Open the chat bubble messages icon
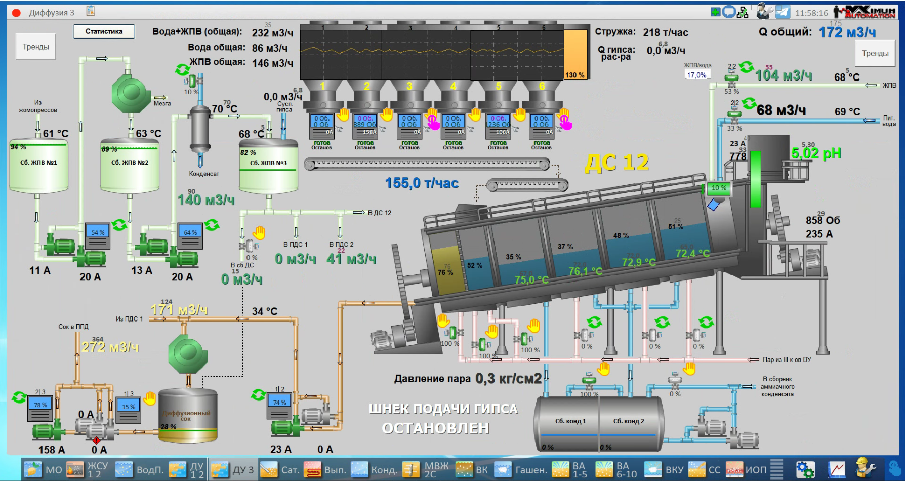 728,12
